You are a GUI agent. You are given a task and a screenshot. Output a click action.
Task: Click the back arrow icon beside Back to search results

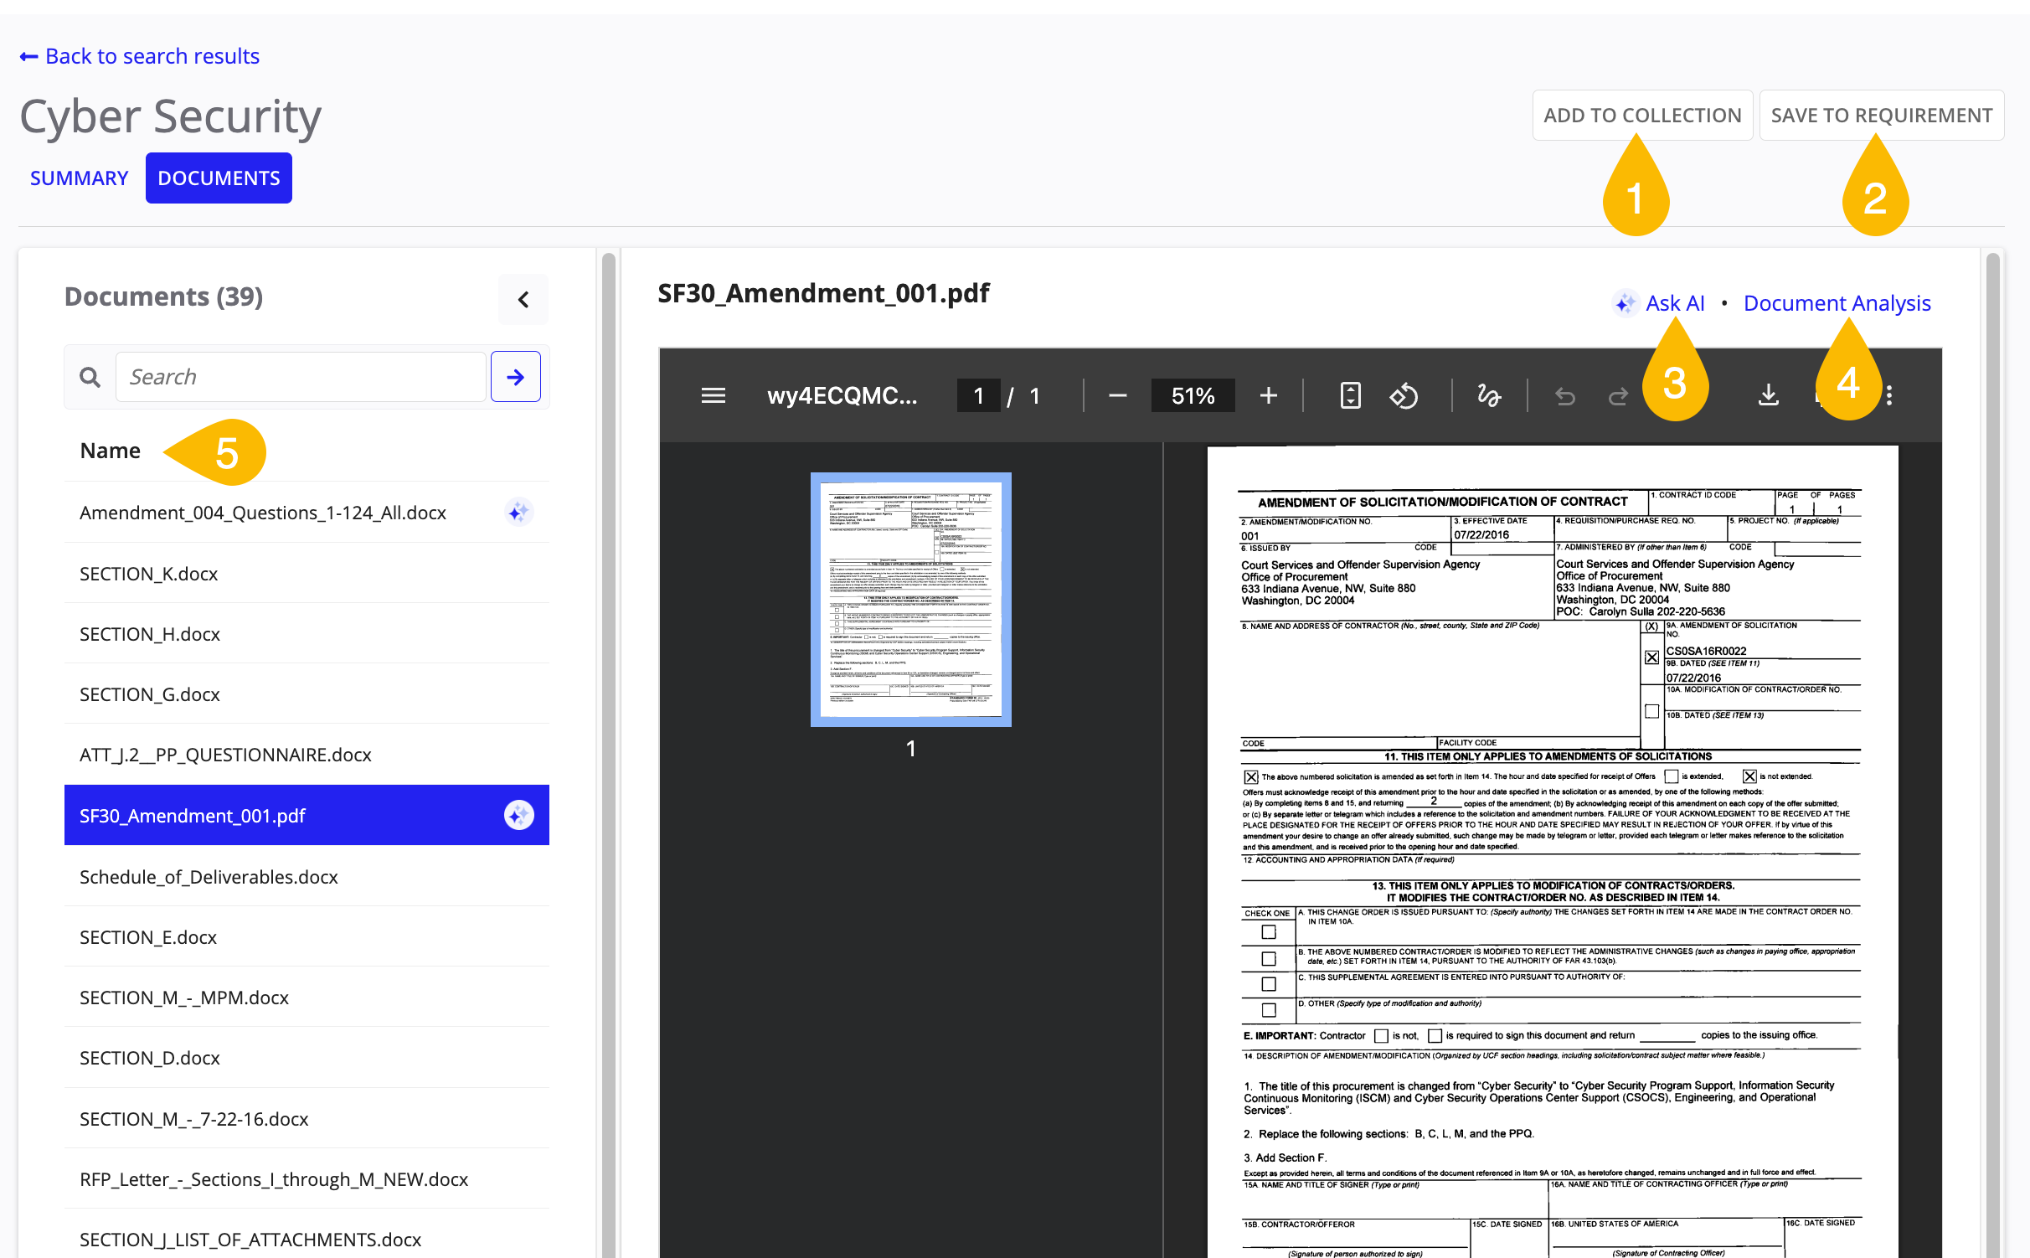(28, 57)
